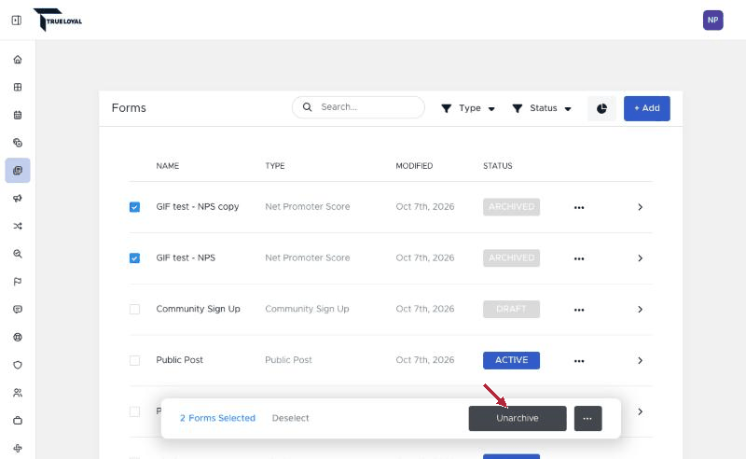
Task: Click the + Add button
Action: point(647,108)
